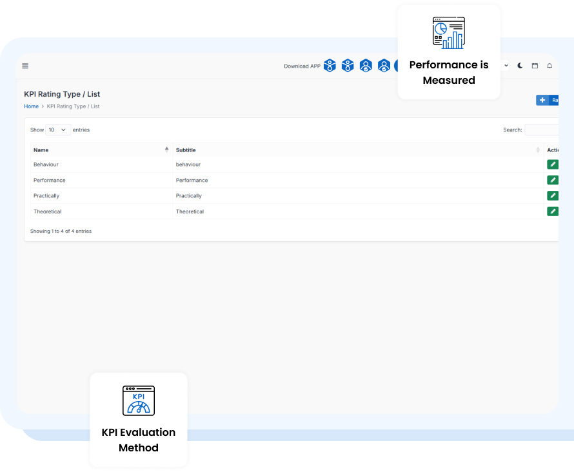This screenshot has height=472, width=574.
Task: Toggle dark mode with moon icon
Action: point(520,66)
